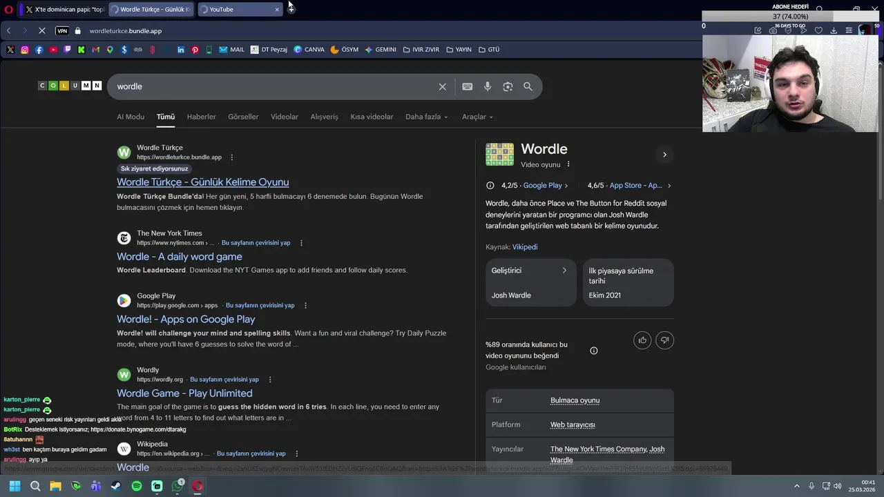884x497 pixels.
Task: Open the Pinterest bookmark
Action: pos(195,50)
